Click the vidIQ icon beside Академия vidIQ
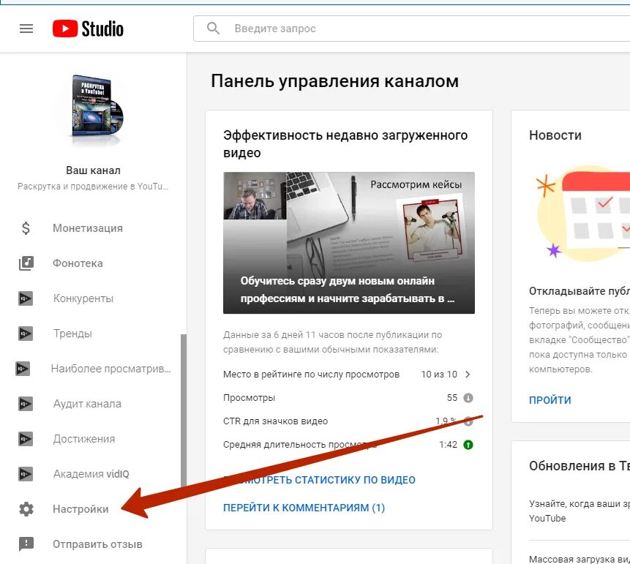Screen dimensions: 630x564 [26, 474]
